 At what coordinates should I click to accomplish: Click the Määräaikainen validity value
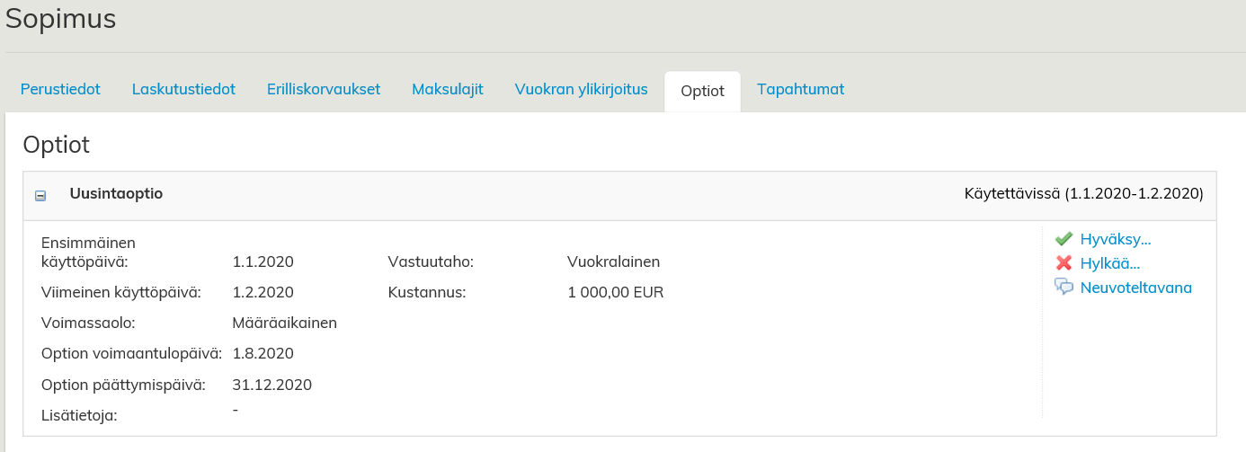pos(284,323)
